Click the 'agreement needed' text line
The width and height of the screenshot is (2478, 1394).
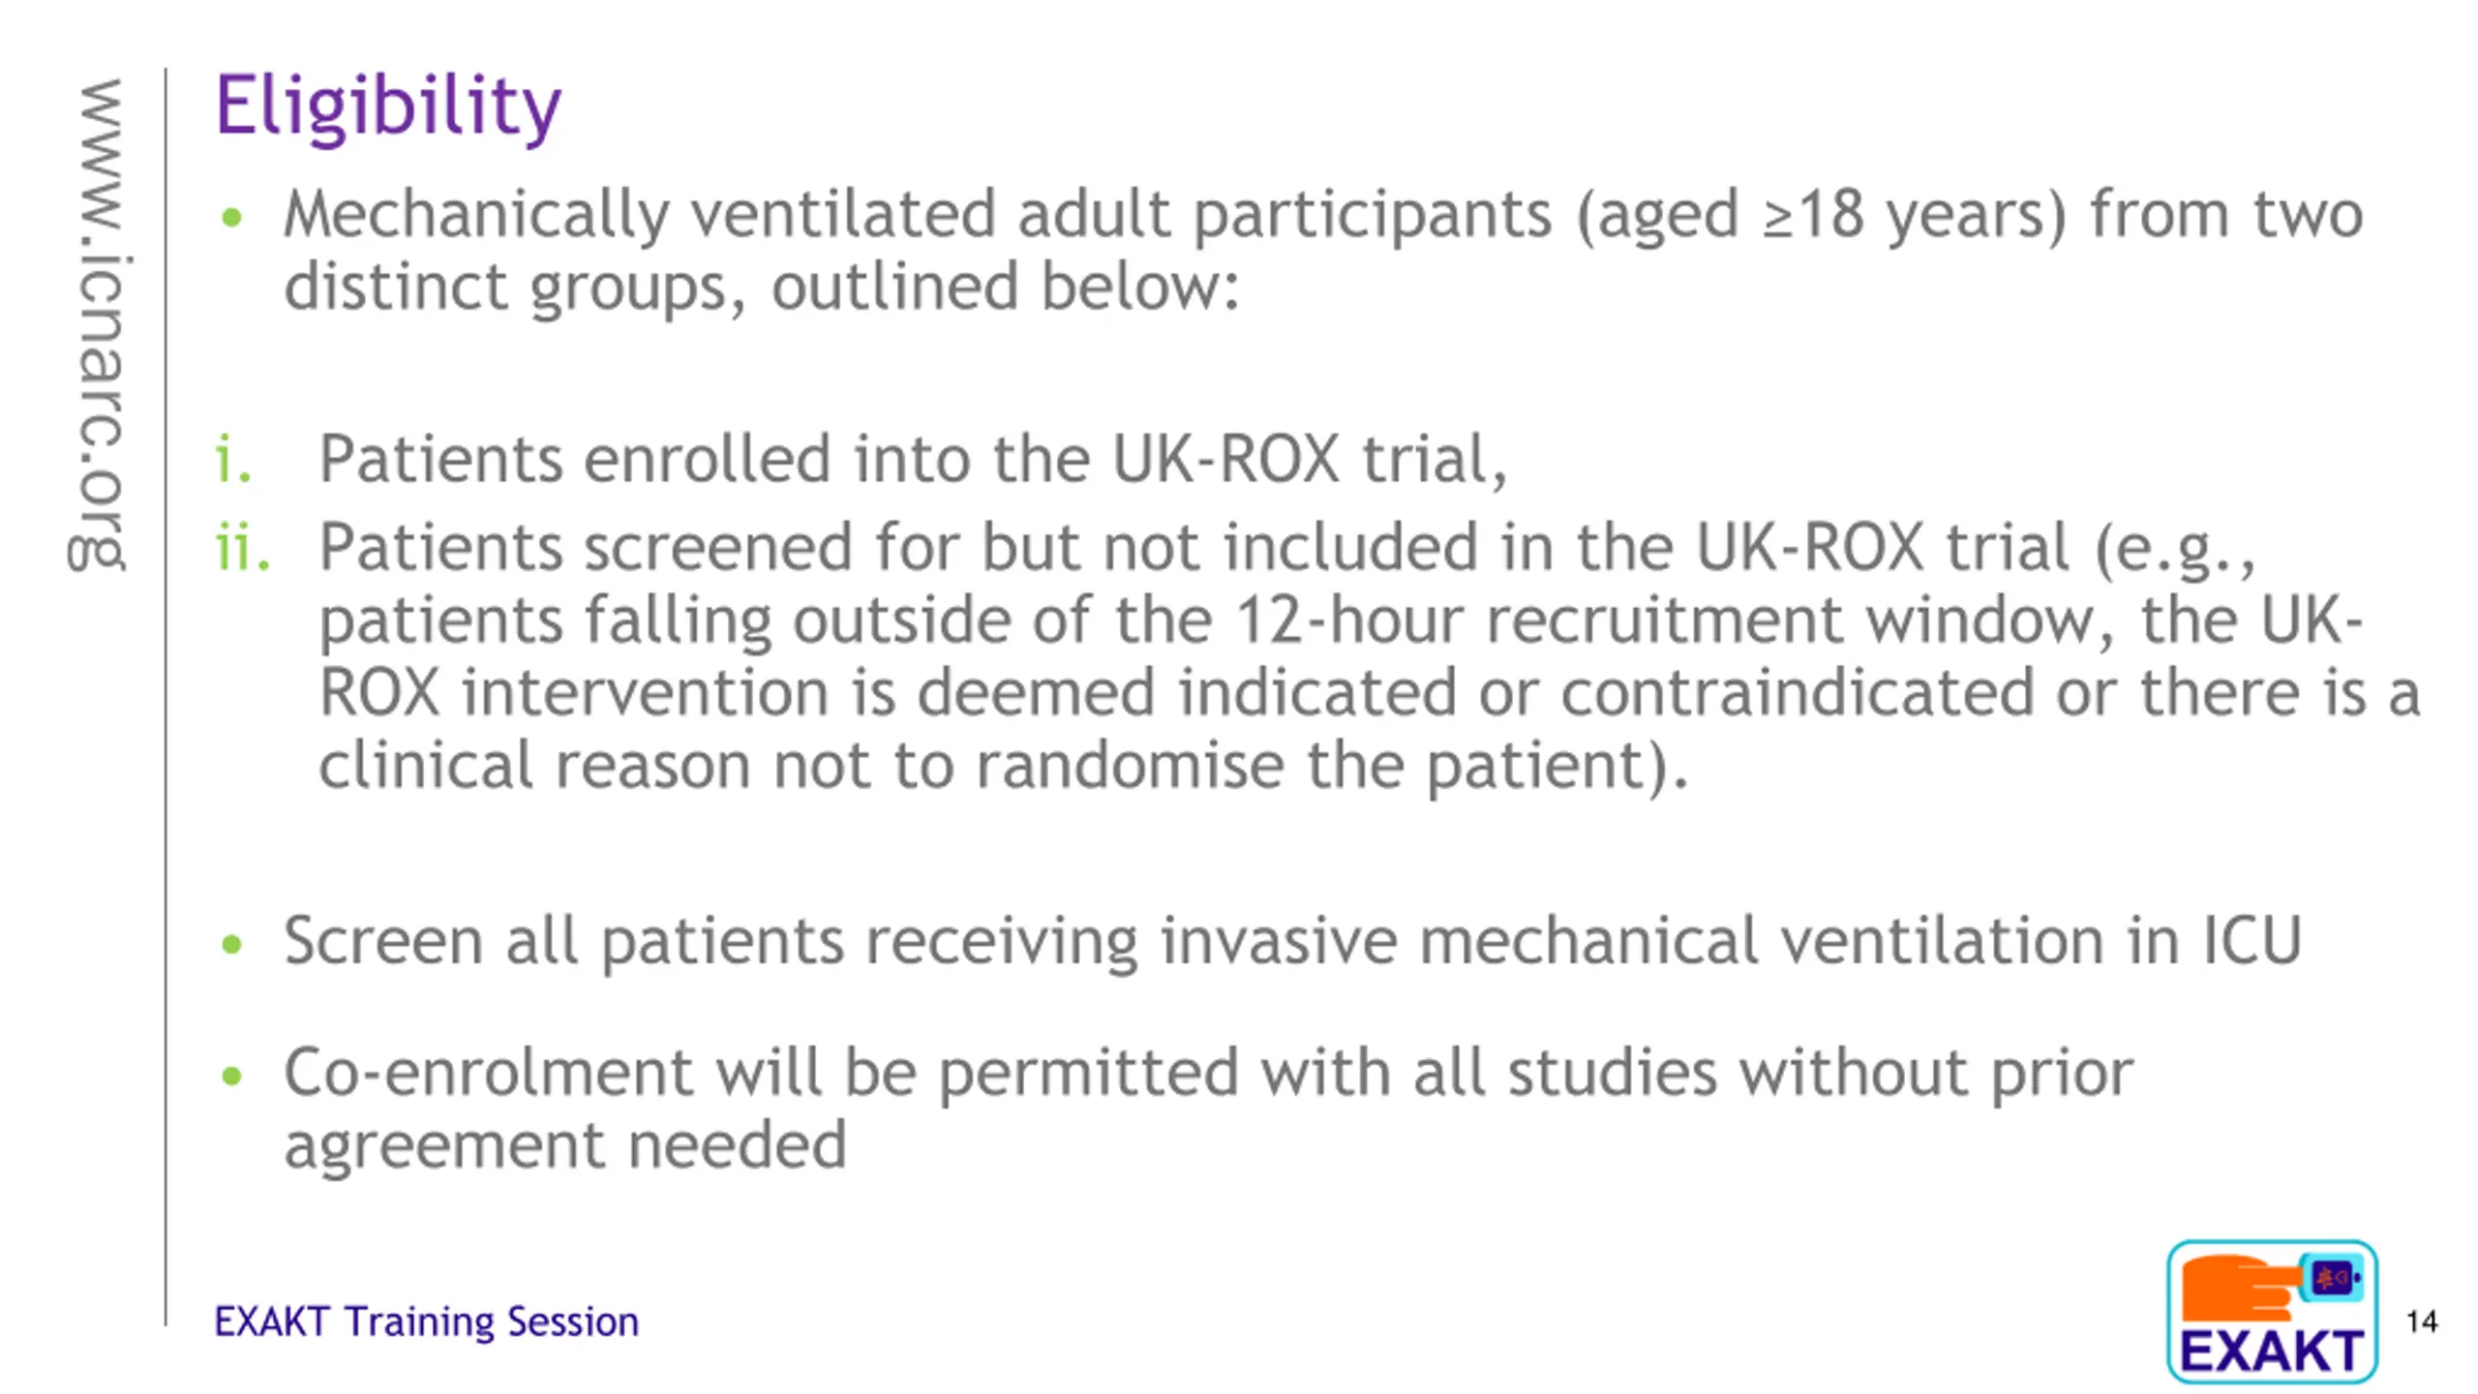click(565, 1146)
